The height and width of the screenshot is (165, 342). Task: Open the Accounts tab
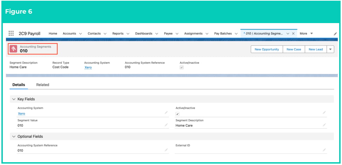[x=69, y=34]
